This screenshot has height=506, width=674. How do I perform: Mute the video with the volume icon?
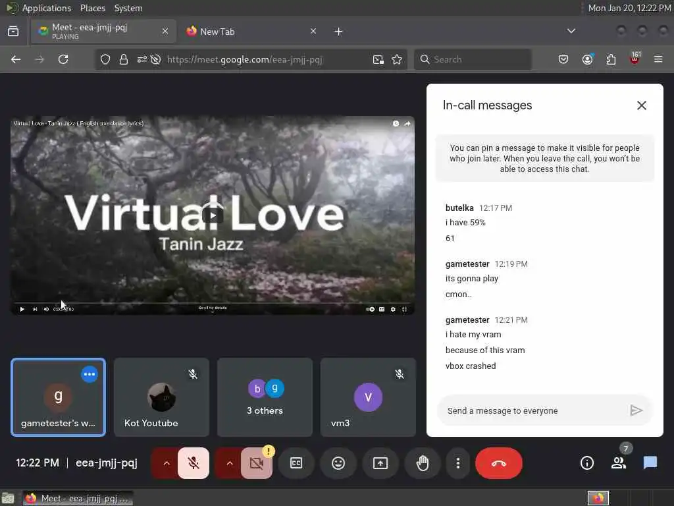[x=46, y=309]
